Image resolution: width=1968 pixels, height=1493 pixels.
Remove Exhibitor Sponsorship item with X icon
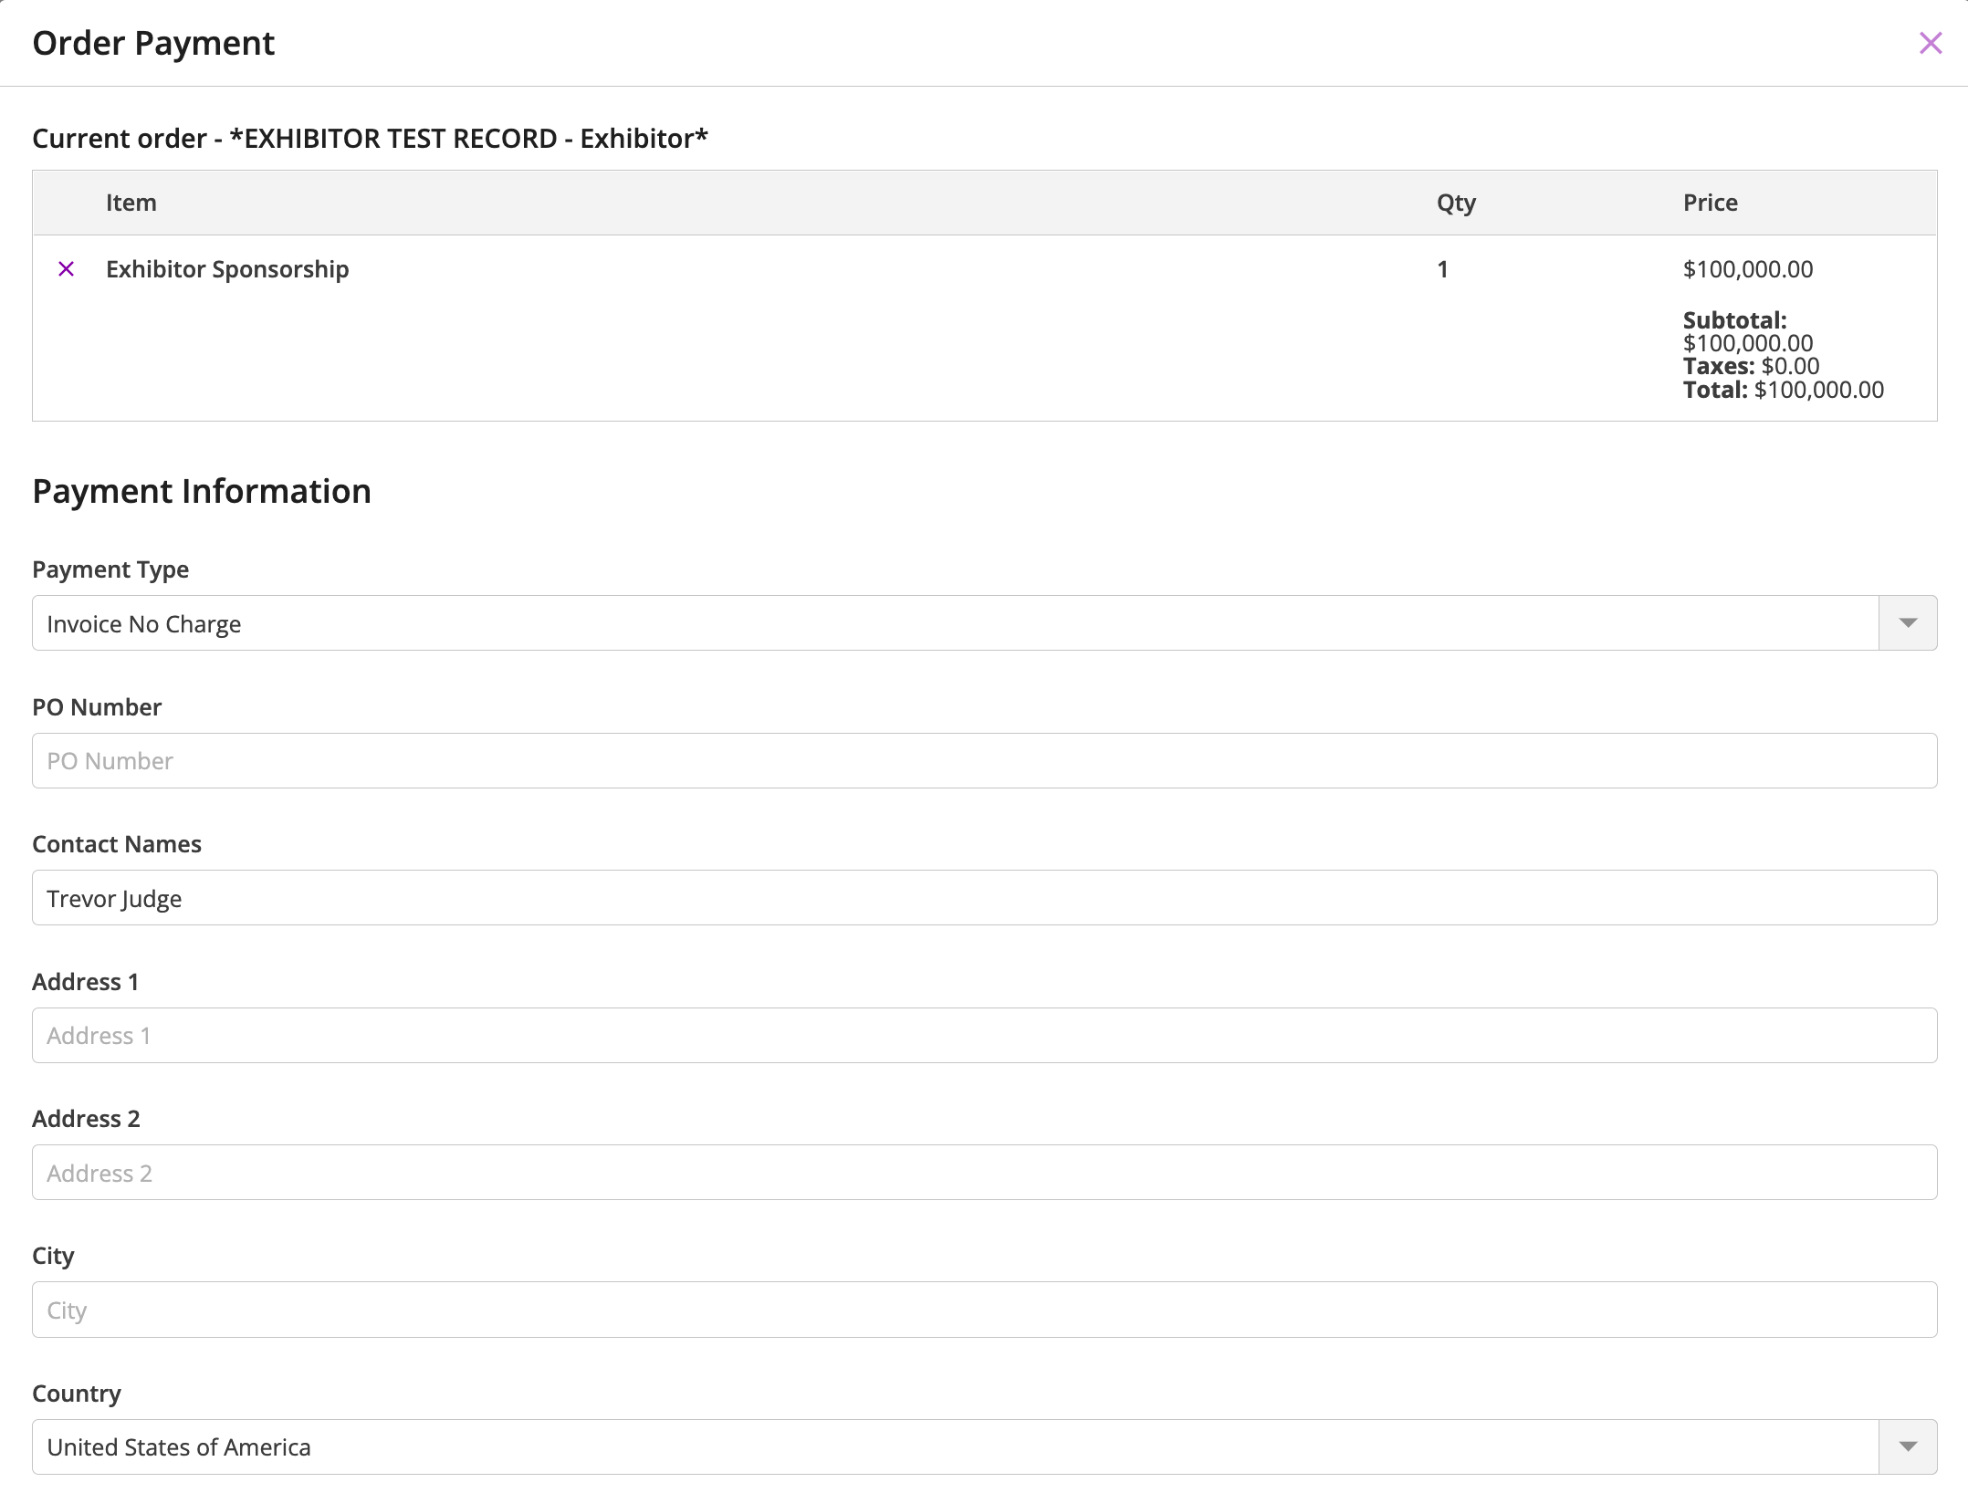point(66,269)
